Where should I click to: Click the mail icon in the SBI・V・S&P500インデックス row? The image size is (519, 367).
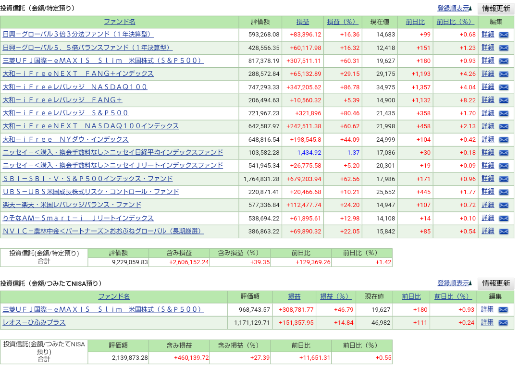(504, 179)
